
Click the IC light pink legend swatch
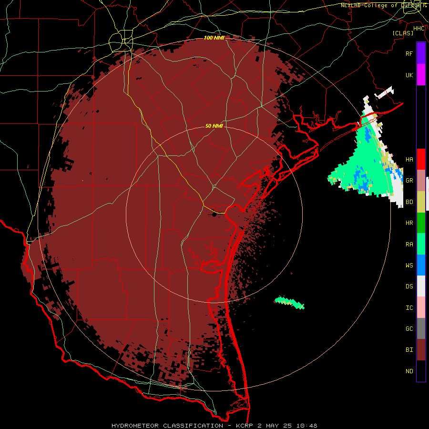(421, 307)
